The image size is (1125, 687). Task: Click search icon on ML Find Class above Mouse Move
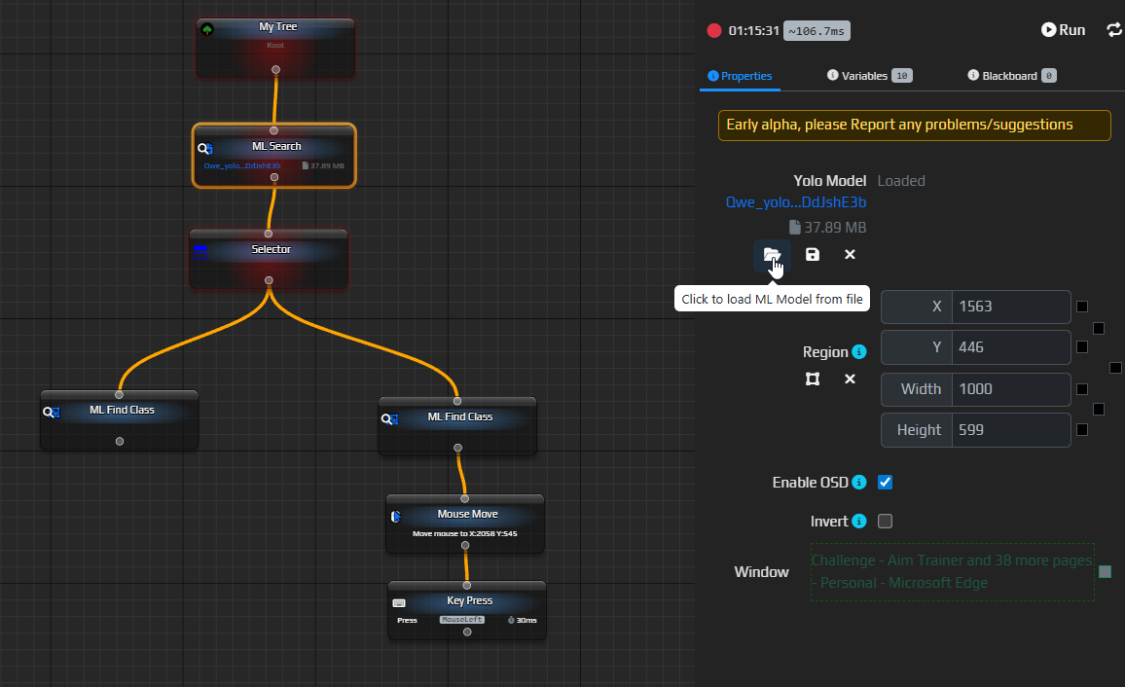(x=389, y=418)
